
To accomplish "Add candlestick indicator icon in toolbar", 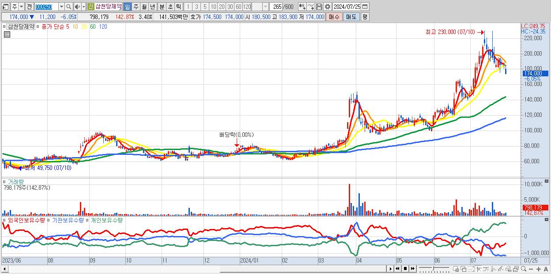I will (x=302, y=7).
